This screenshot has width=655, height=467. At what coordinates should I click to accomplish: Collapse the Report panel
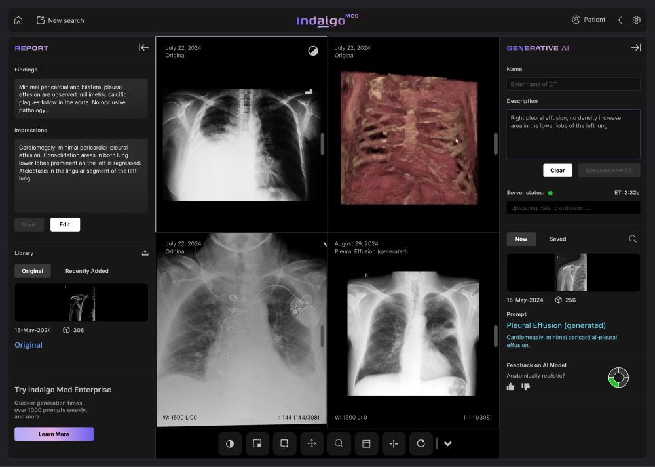tap(143, 48)
